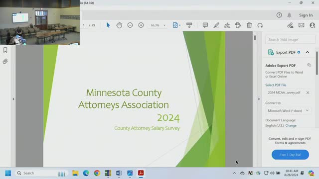Click the stamp tool icon
319x179 pixels.
click(238, 25)
